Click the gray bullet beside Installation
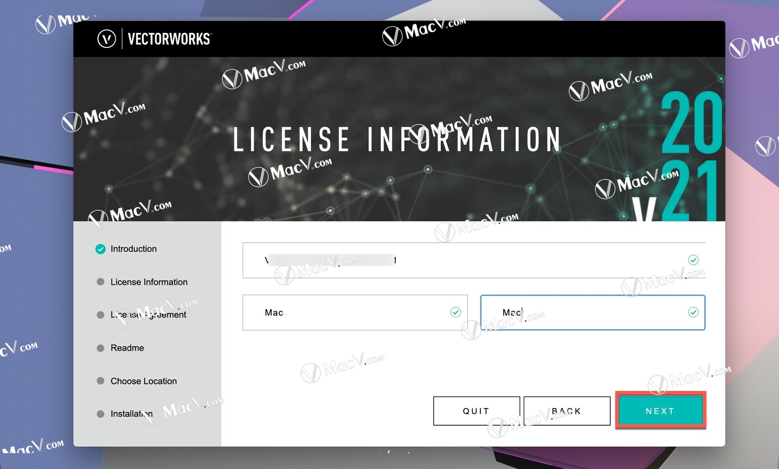 100,414
